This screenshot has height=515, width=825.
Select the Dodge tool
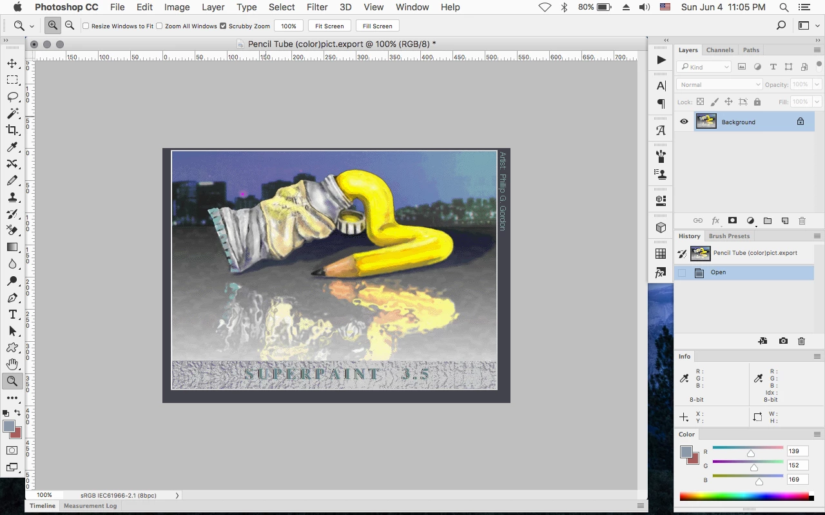[x=12, y=281]
